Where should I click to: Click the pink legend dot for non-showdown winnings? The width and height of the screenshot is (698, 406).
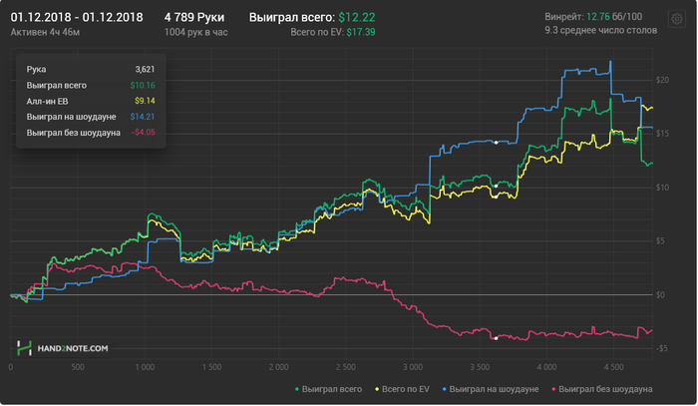pos(553,389)
